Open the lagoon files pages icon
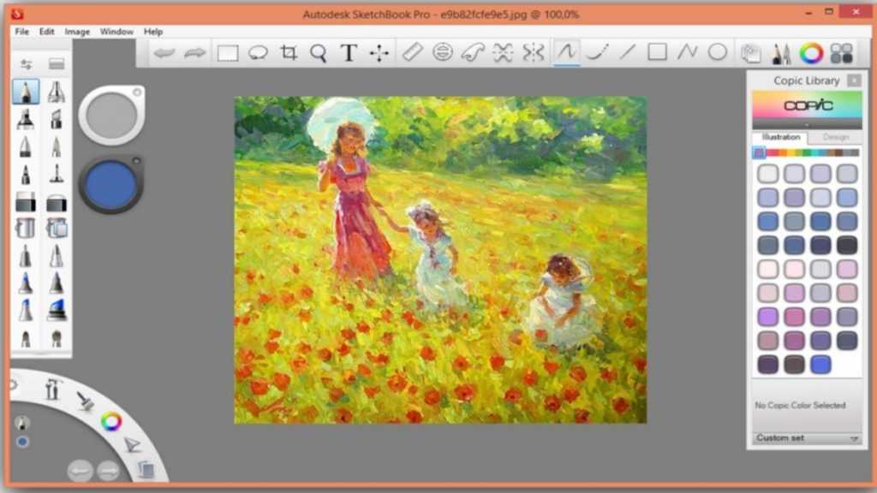The image size is (877, 493). pos(146,469)
